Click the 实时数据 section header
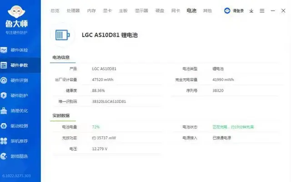Viewport: 291px width, 182px height. [x=61, y=115]
